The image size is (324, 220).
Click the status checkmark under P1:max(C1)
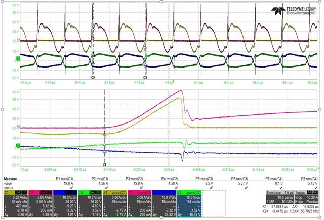coord(71,188)
